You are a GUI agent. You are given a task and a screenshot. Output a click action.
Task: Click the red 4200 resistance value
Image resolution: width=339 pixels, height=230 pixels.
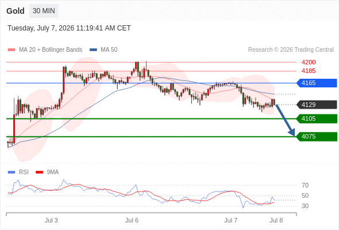point(309,62)
